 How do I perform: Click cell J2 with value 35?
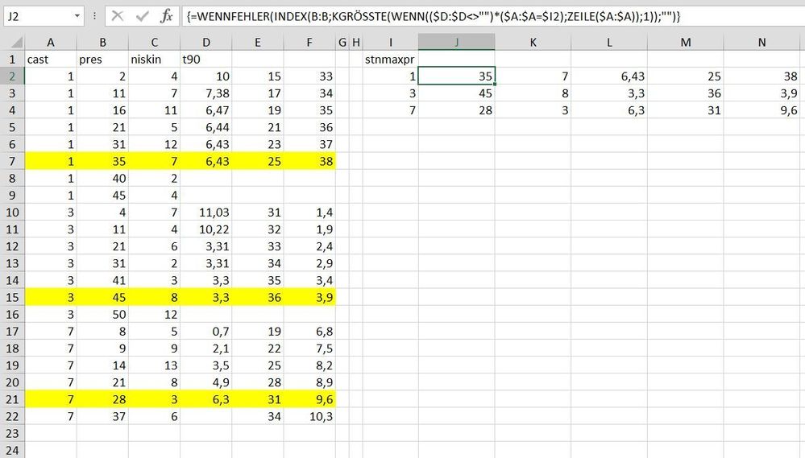click(x=456, y=76)
